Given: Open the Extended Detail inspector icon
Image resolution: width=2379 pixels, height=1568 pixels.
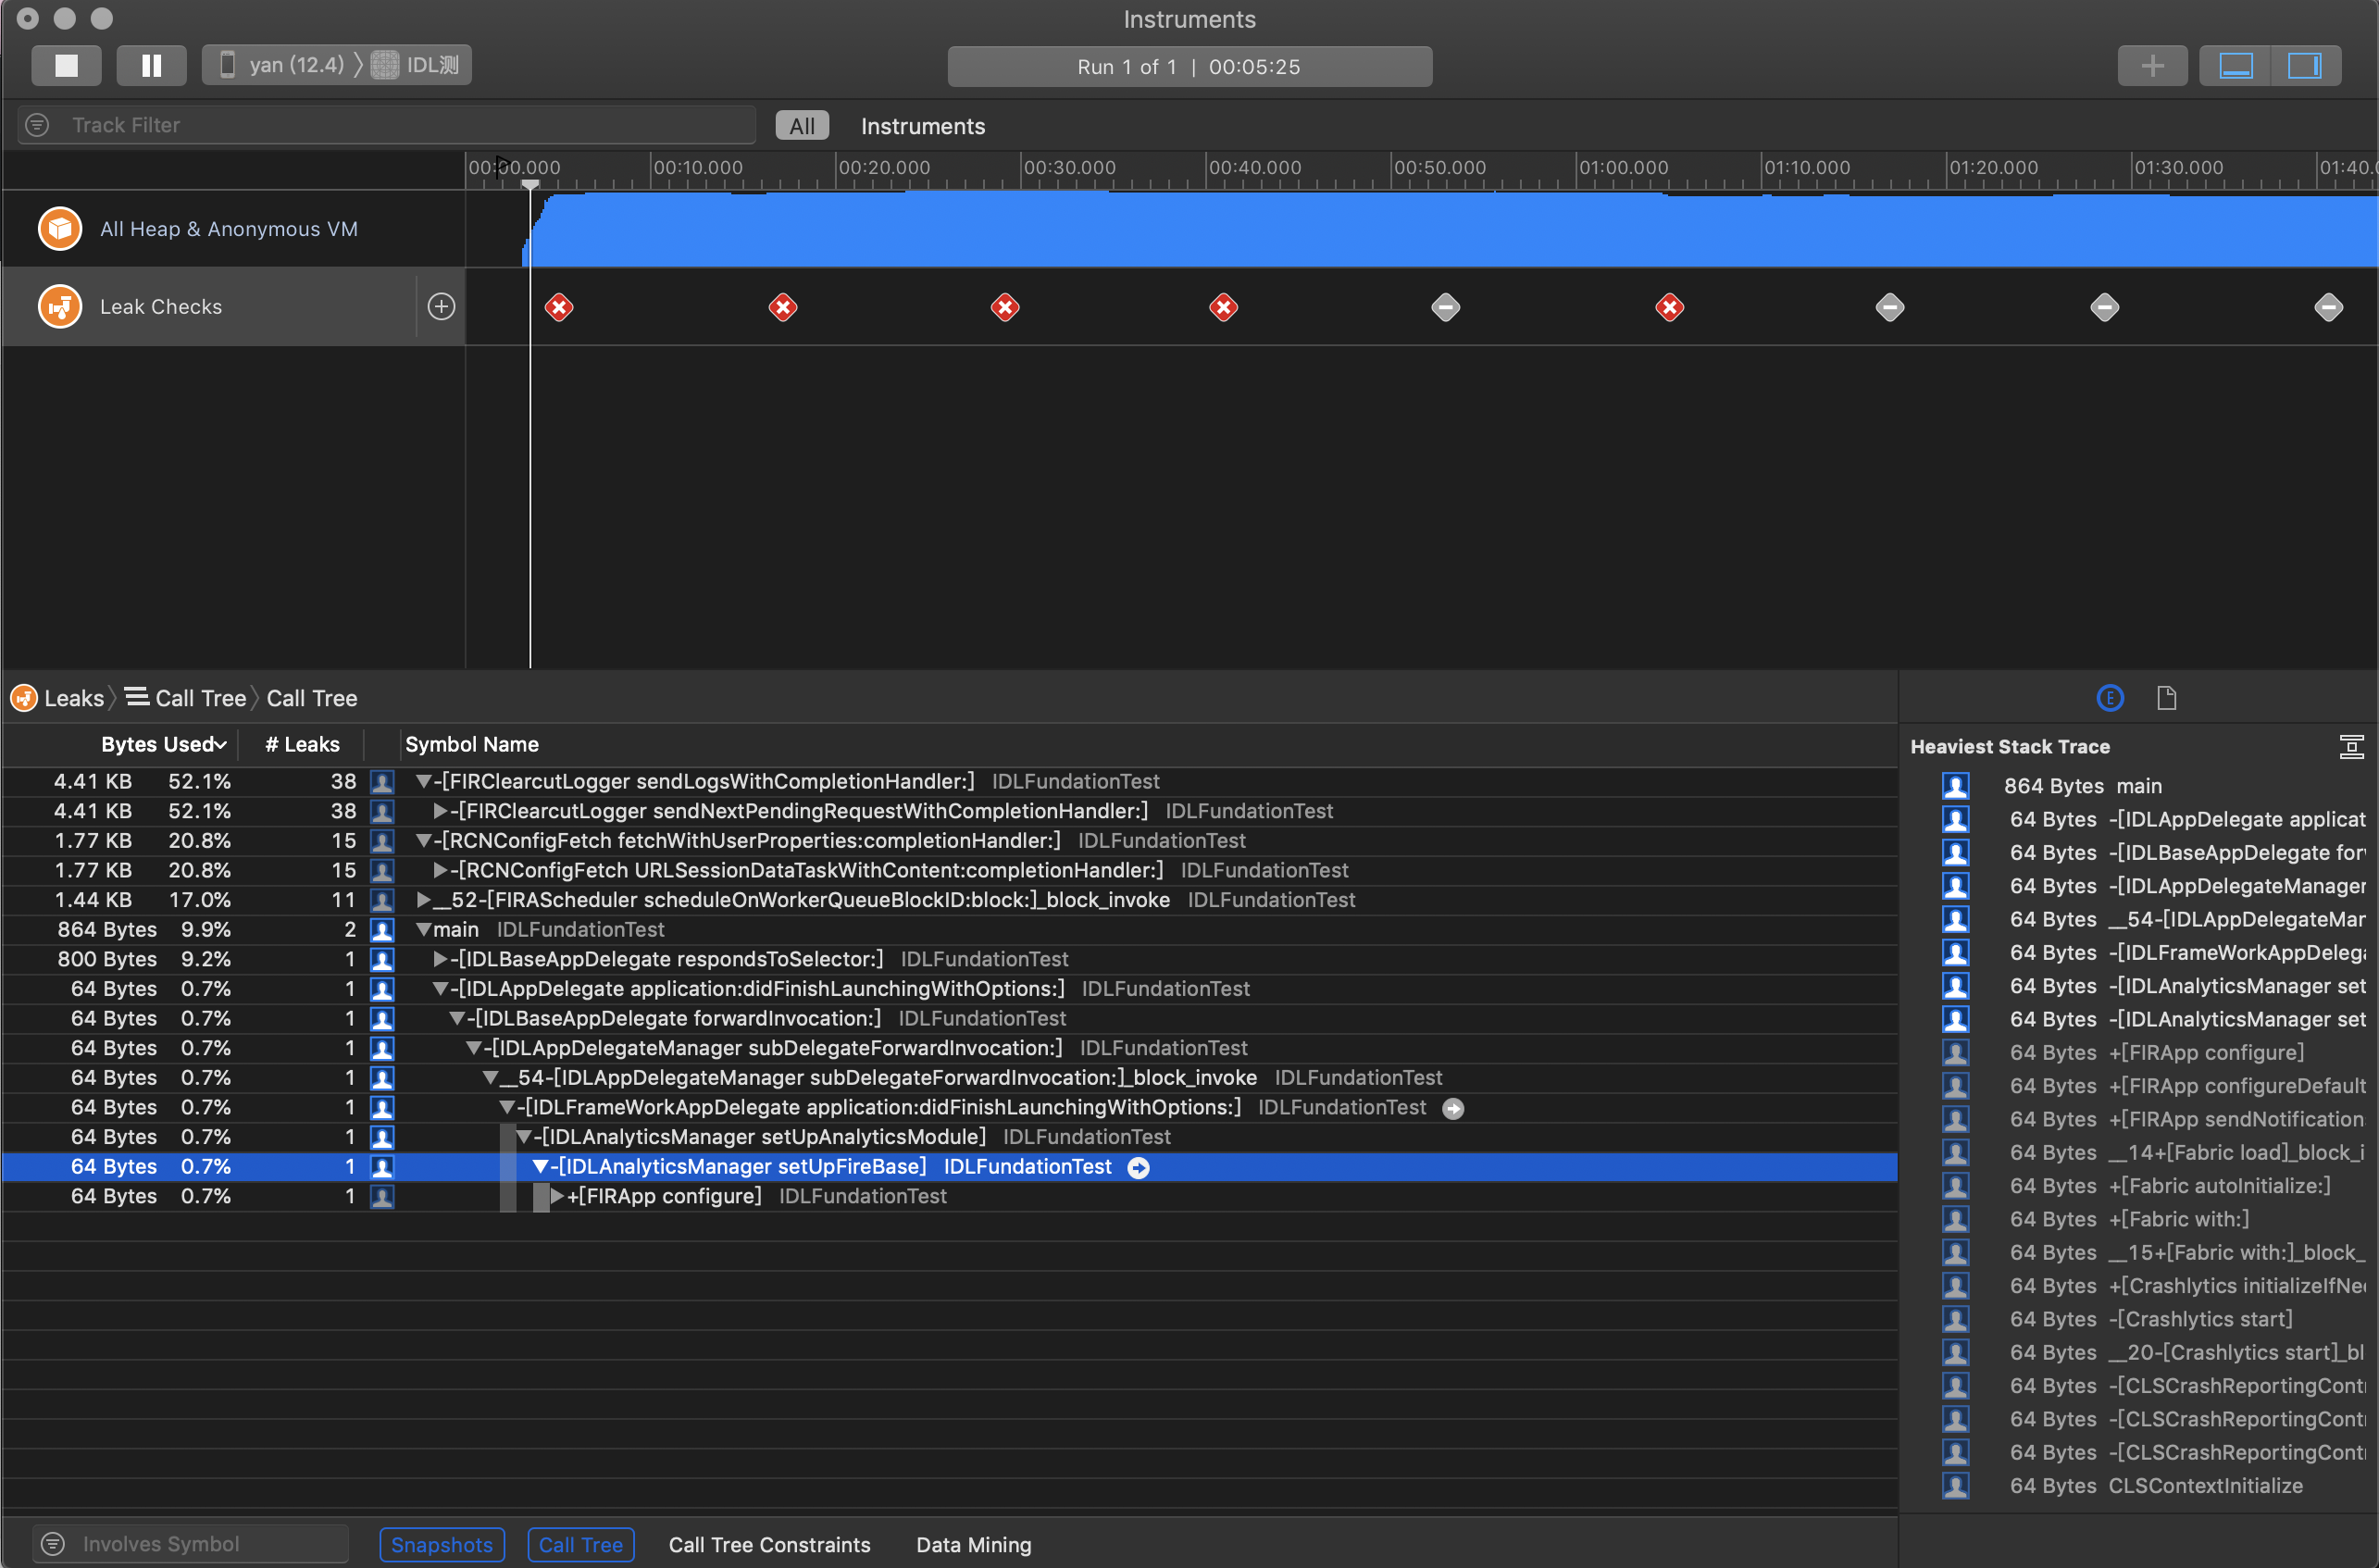Looking at the screenshot, I should coord(2109,698).
